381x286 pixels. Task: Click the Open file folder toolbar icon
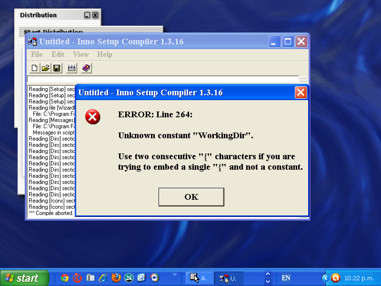(45, 68)
